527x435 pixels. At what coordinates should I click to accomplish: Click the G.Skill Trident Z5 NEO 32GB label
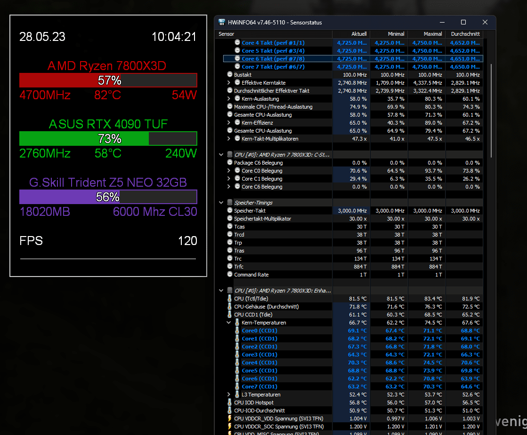(x=108, y=182)
